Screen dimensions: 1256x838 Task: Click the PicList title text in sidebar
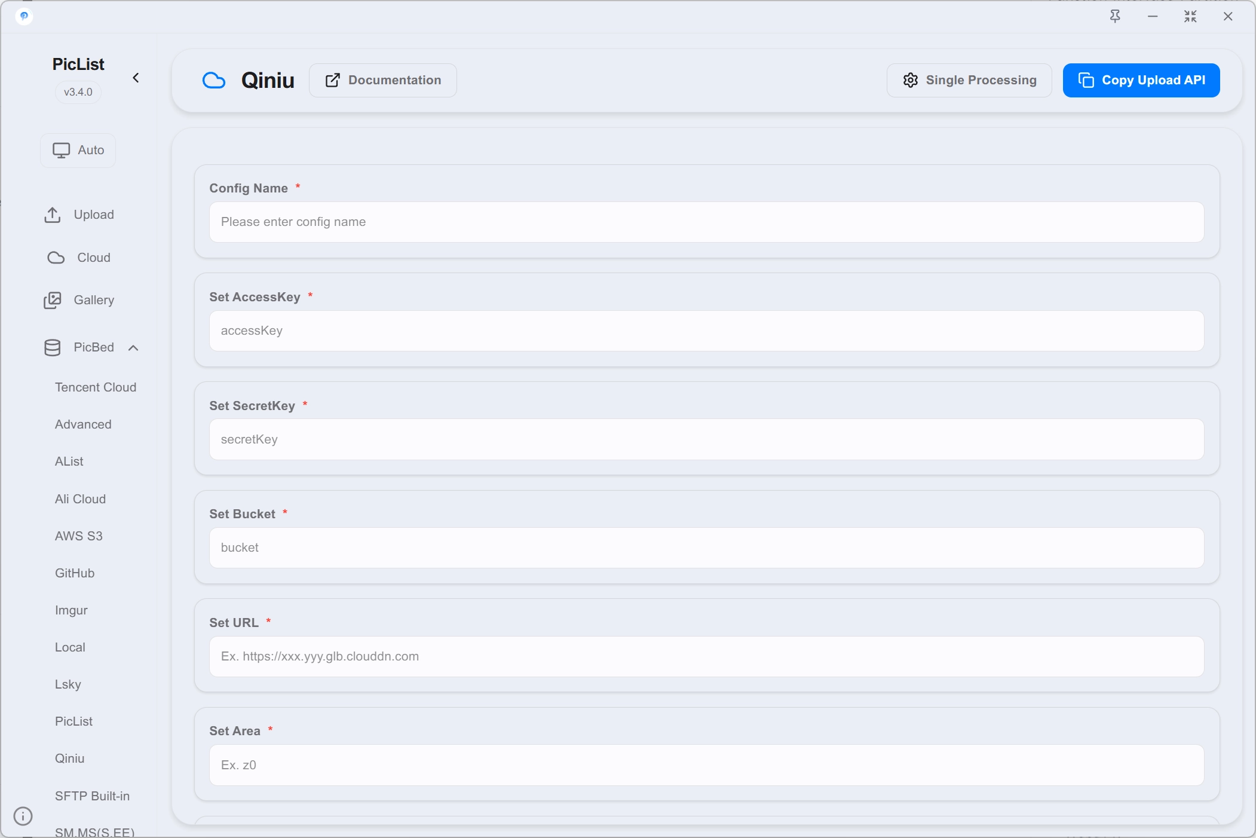[x=78, y=64]
